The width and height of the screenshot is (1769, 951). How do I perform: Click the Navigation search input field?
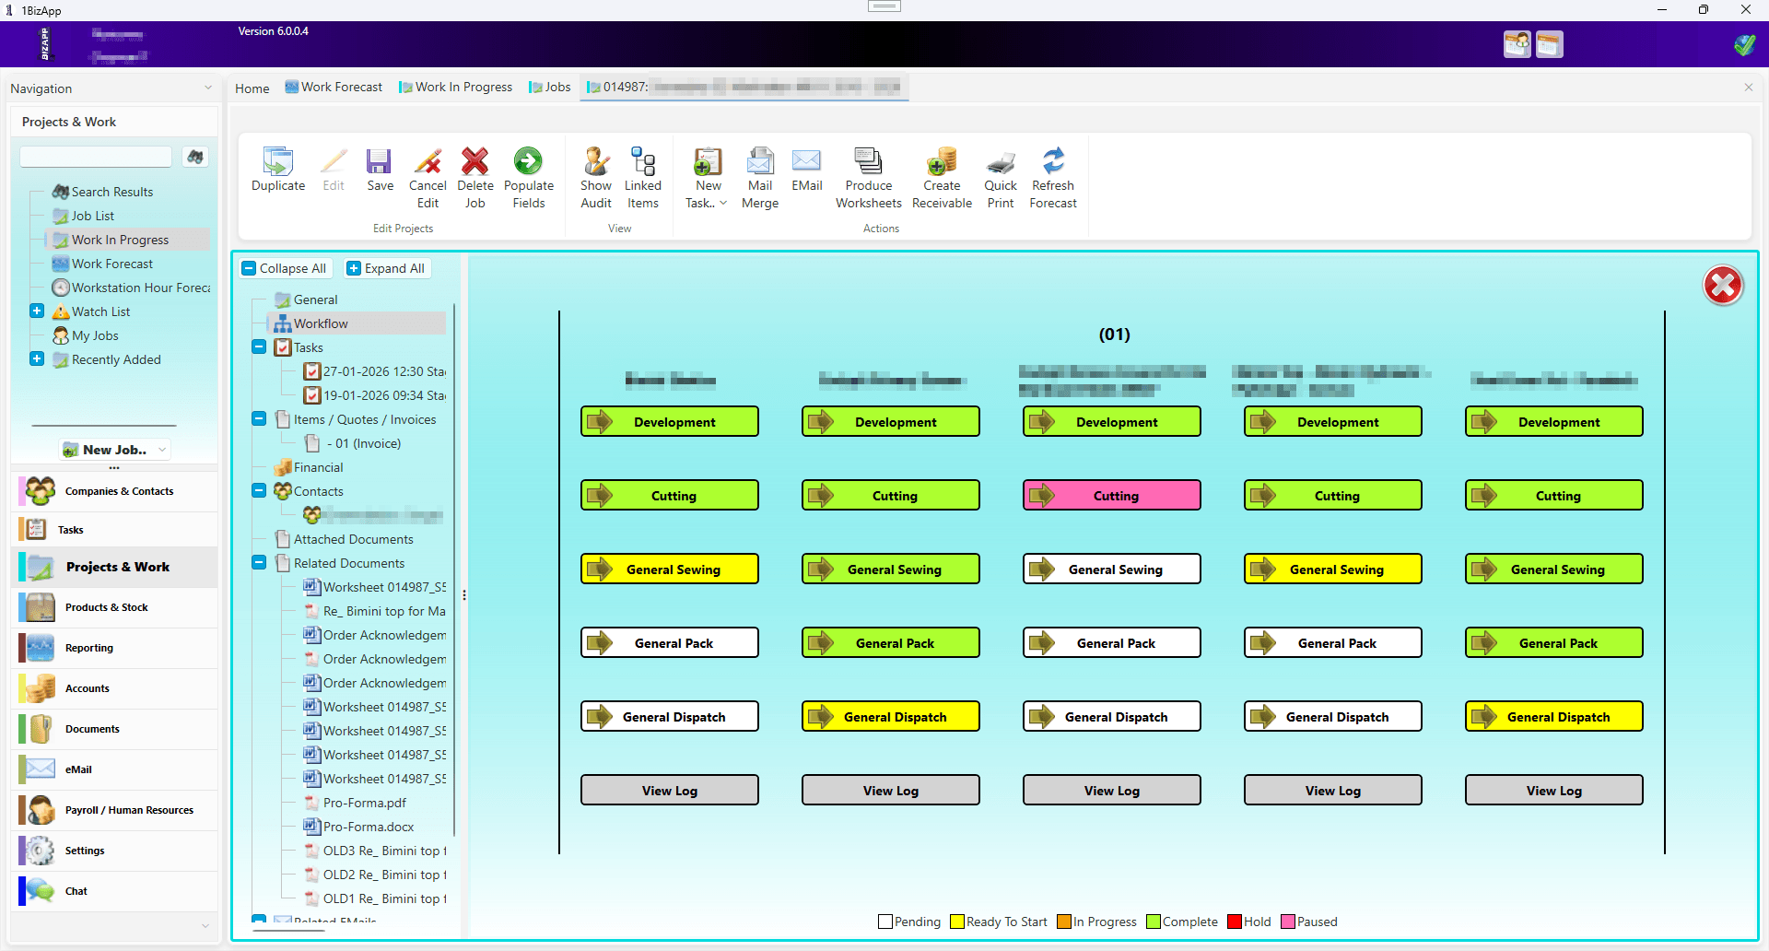point(96,157)
